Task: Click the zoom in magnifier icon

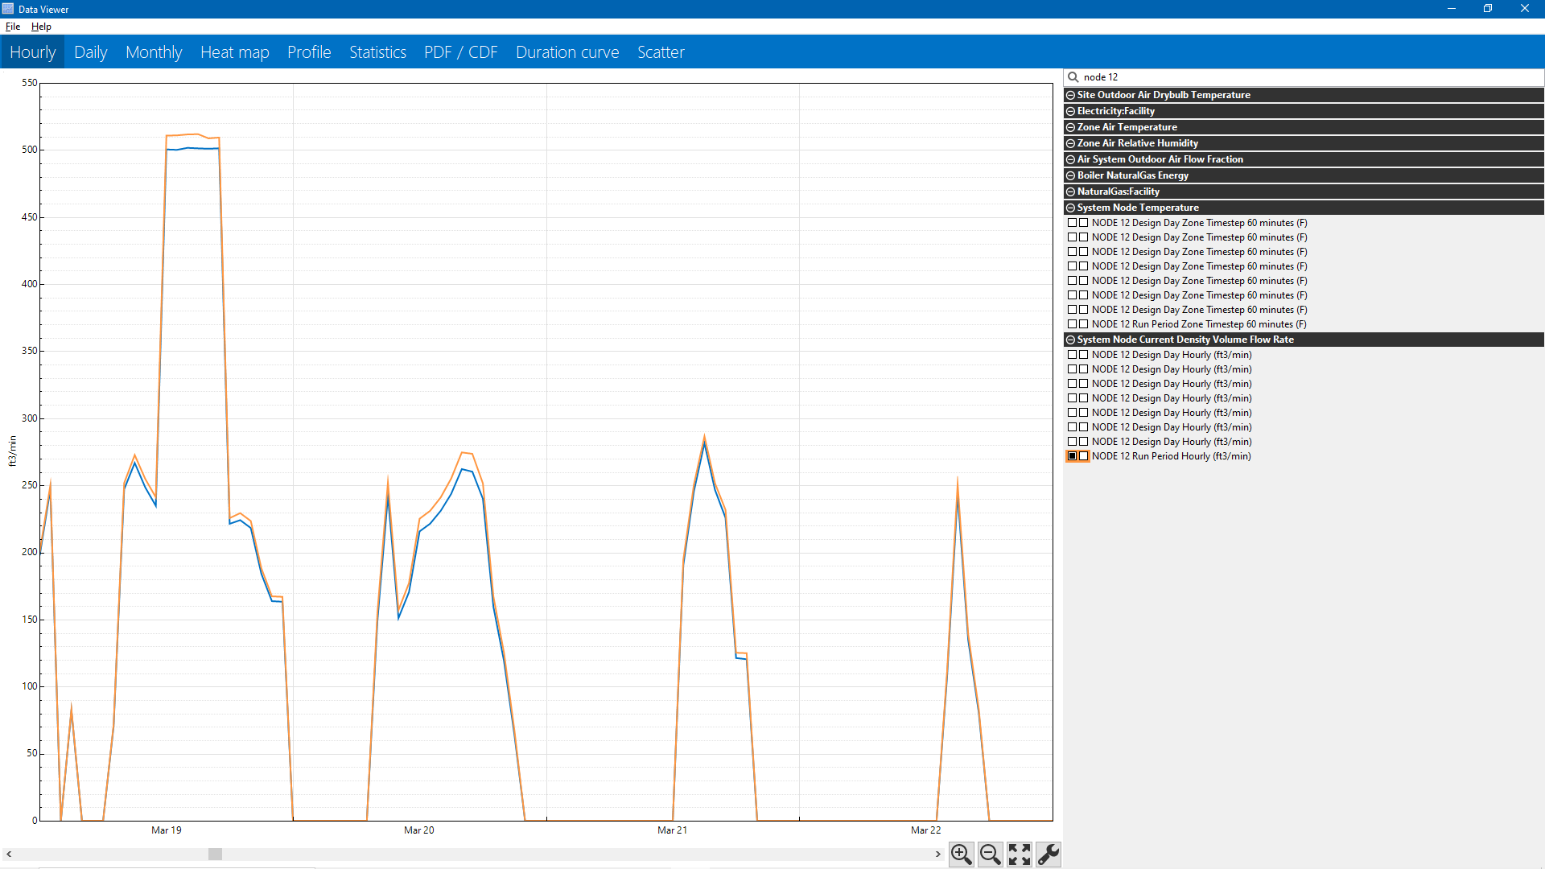Action: (x=961, y=854)
